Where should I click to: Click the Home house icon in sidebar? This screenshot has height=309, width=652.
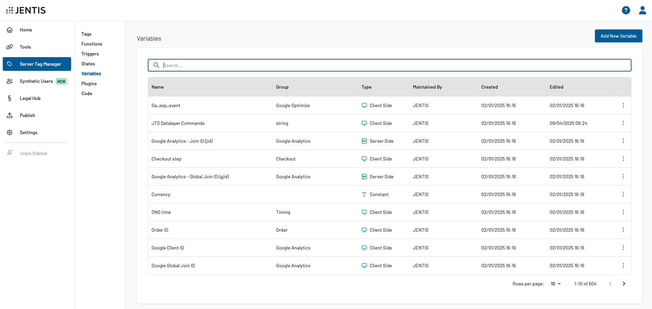click(10, 30)
